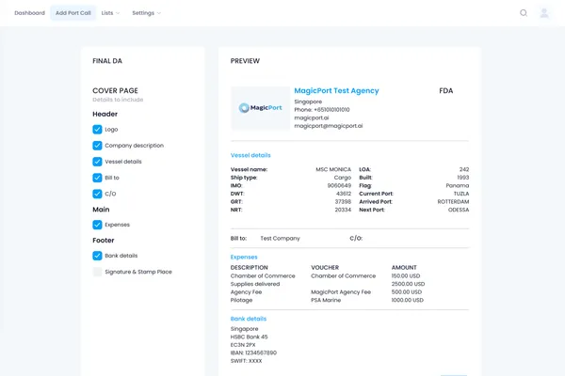Open the search icon in top bar
Viewport: 565px width, 376px height.
524,13
